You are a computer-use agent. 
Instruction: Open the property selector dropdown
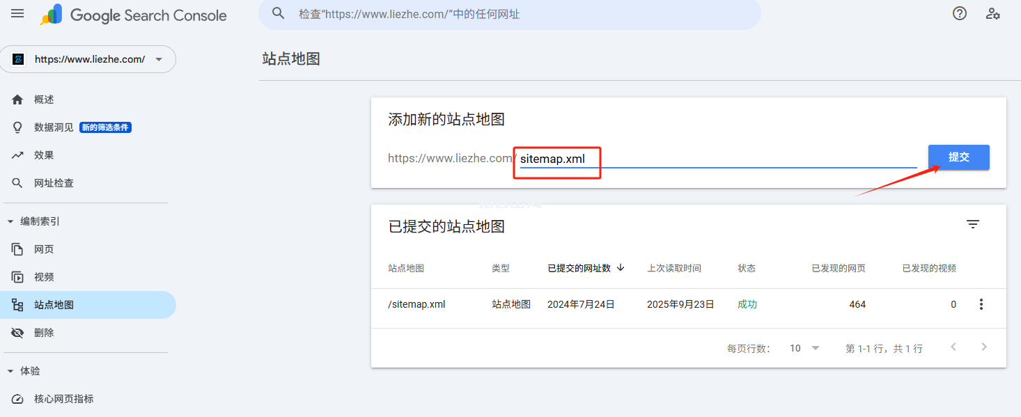click(87, 59)
